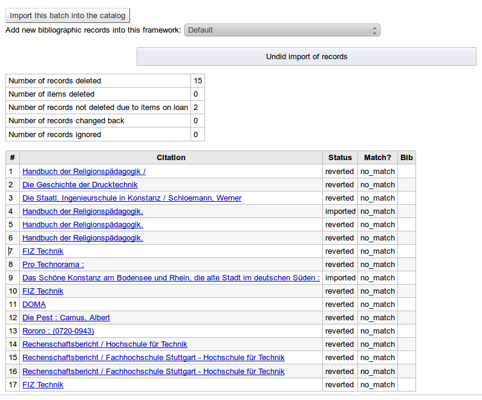Click the Citation column header
Image resolution: width=482 pixels, height=400 pixels.
[x=171, y=158]
